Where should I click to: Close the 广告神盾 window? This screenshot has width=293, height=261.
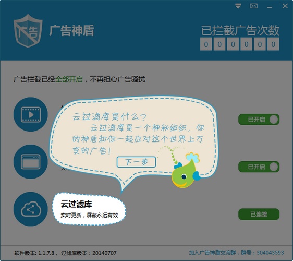pos(285,6)
